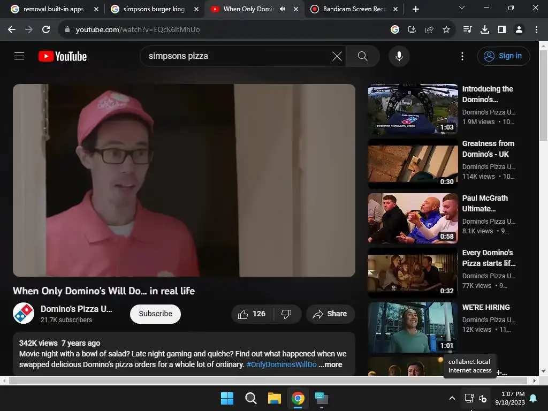Click the Sign in button
The width and height of the screenshot is (548, 411).
[503, 56]
